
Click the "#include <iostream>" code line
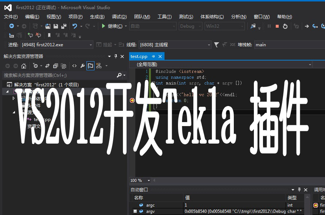pyautogui.click(x=180, y=71)
